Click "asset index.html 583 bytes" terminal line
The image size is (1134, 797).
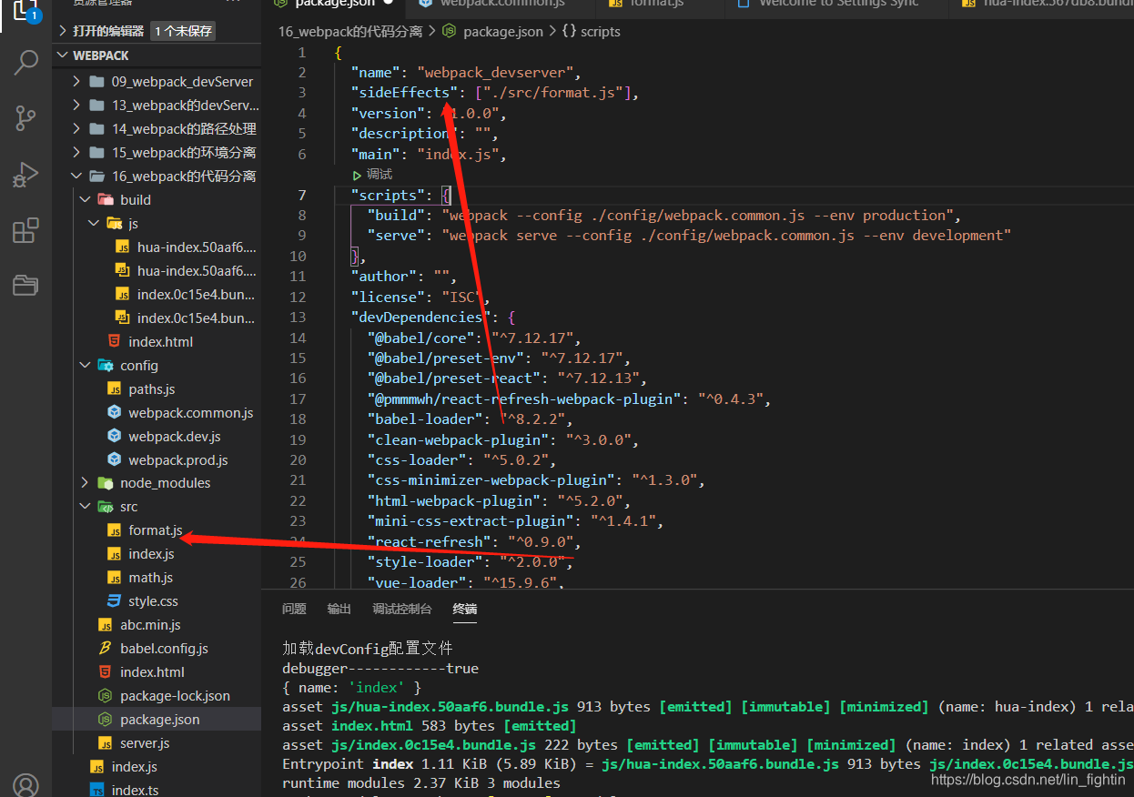coord(430,725)
